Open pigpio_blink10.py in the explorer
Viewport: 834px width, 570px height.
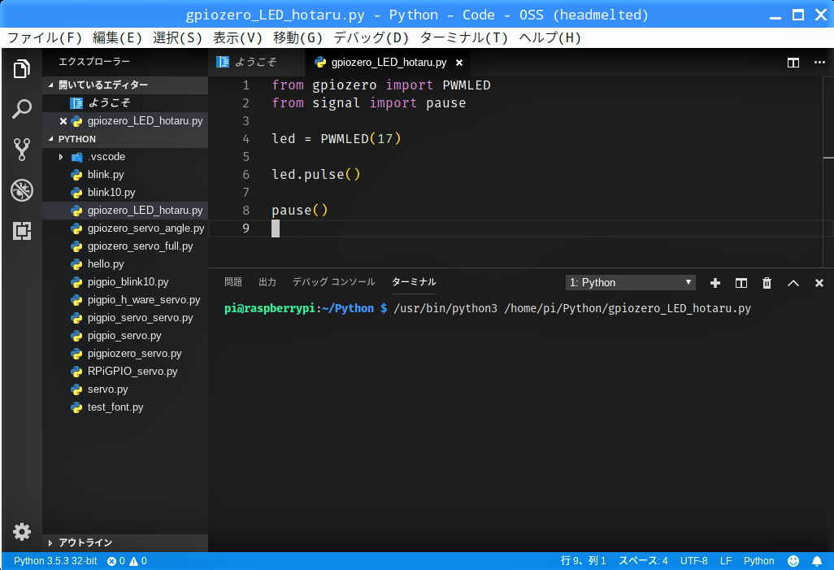pyautogui.click(x=125, y=282)
